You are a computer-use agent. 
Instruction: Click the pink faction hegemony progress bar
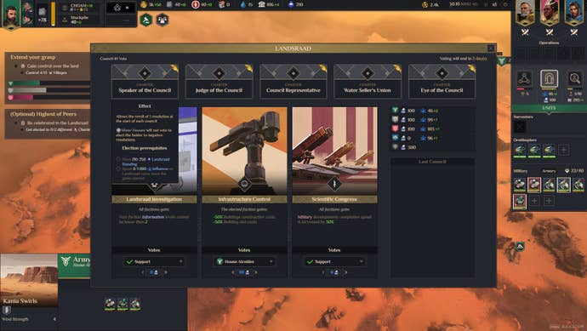[49, 97]
